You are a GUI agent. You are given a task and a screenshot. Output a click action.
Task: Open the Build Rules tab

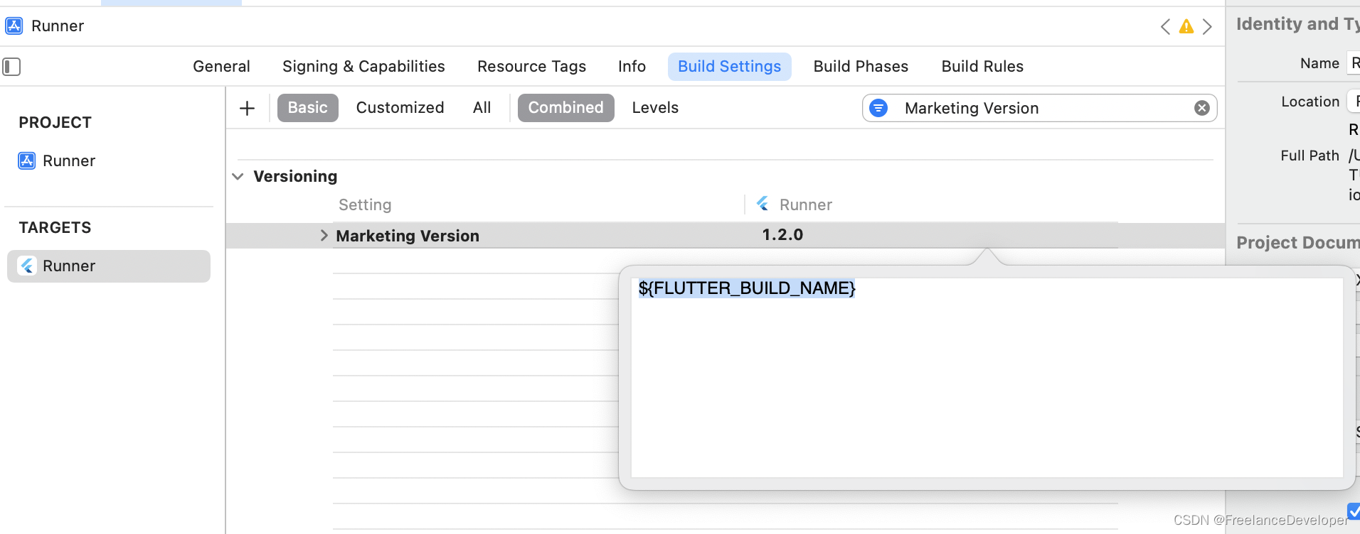click(x=982, y=67)
